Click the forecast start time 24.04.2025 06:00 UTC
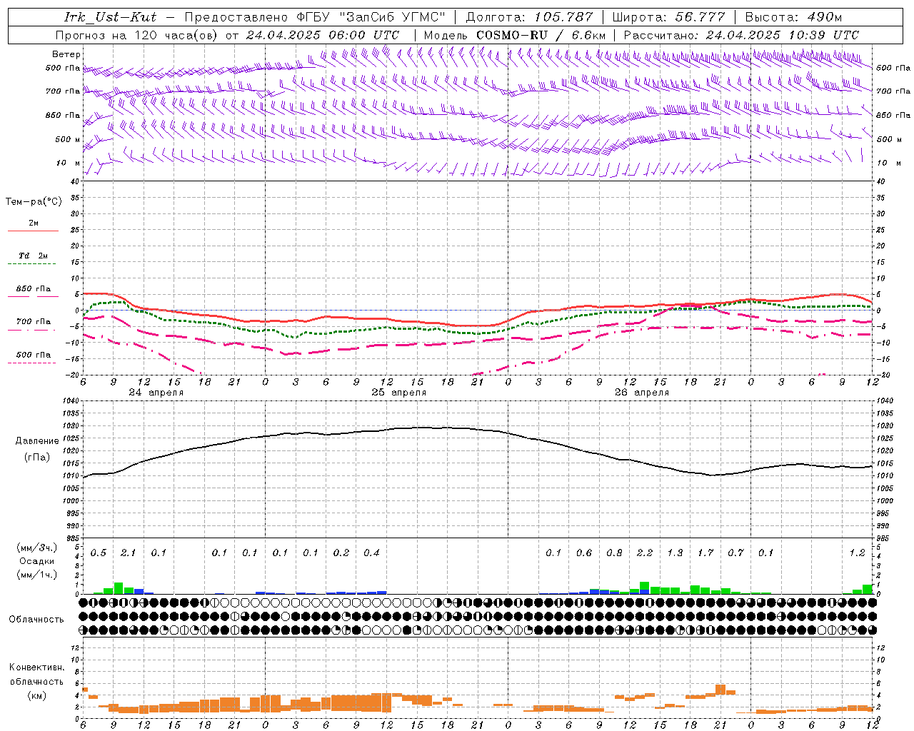This screenshot has width=914, height=731. click(322, 35)
